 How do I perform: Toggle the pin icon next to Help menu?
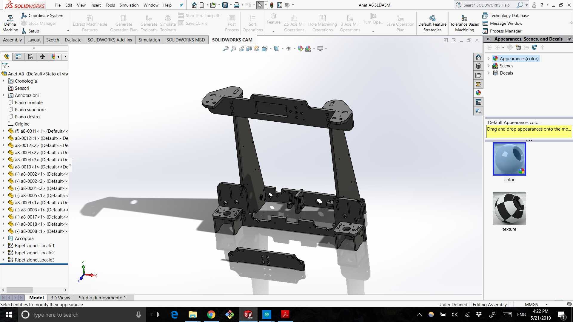coord(181,5)
